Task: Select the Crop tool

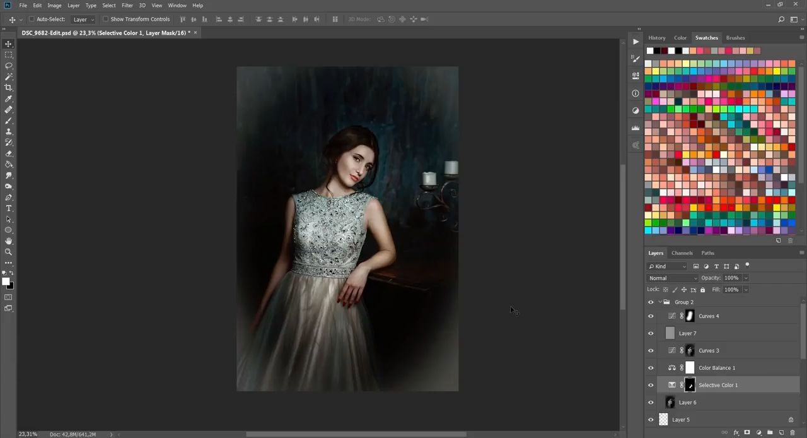Action: [9, 88]
